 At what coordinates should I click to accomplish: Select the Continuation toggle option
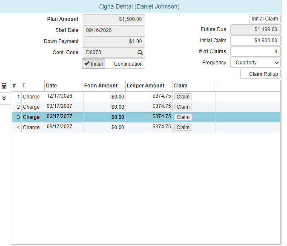point(125,64)
